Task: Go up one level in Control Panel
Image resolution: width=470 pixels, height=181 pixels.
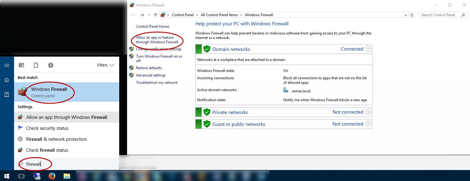Action: [156, 15]
